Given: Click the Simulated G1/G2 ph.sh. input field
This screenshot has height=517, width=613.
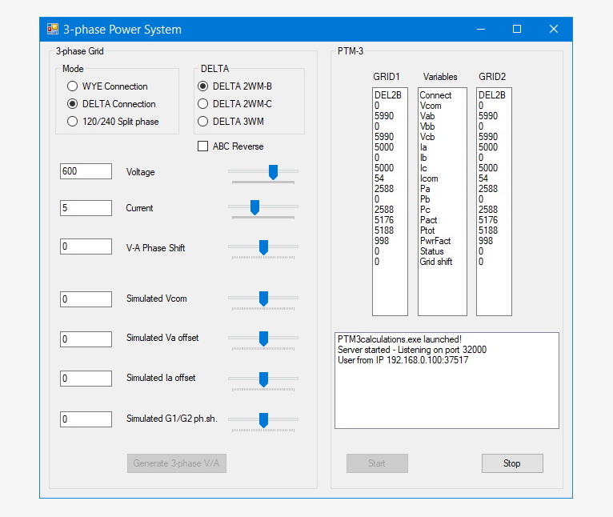Looking at the screenshot, I should [x=86, y=419].
